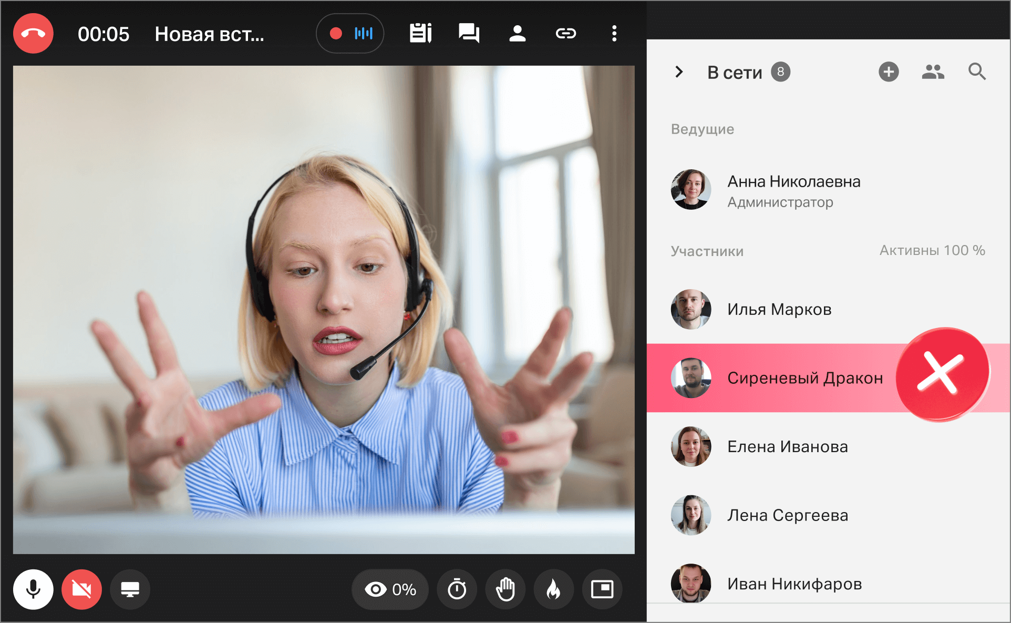Viewport: 1011px width, 623px height.
Task: Search participants with magnifier icon
Action: (977, 72)
